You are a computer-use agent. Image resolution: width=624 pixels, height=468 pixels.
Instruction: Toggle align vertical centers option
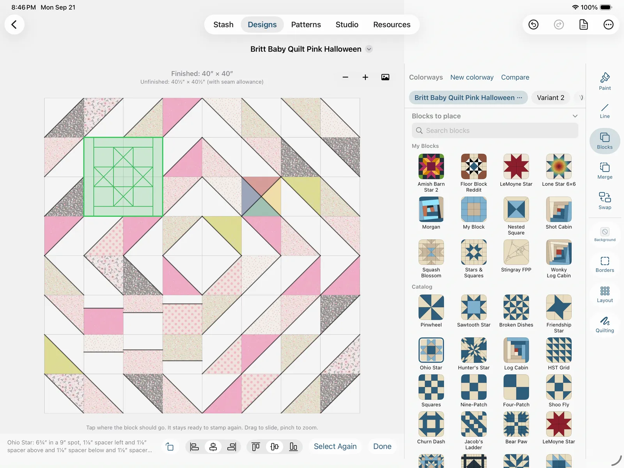(275, 447)
